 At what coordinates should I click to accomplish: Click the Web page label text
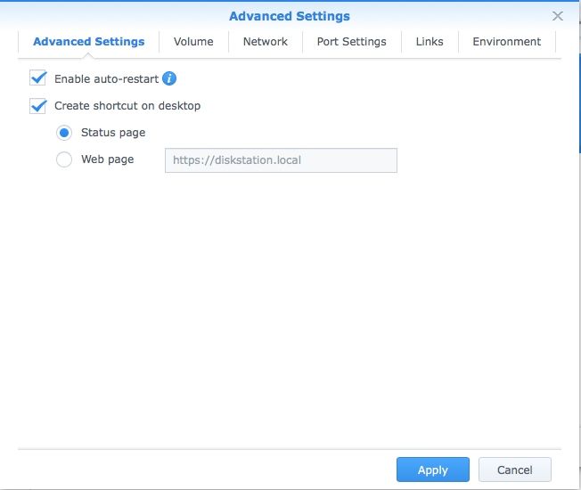point(108,159)
